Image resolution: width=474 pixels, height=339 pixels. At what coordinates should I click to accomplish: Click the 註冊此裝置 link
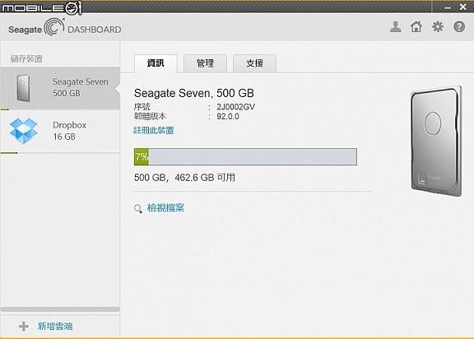point(154,130)
